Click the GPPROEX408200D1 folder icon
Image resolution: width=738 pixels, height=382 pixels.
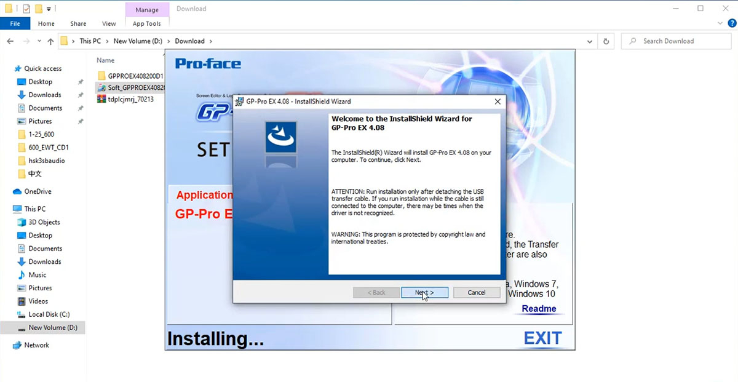click(x=101, y=76)
